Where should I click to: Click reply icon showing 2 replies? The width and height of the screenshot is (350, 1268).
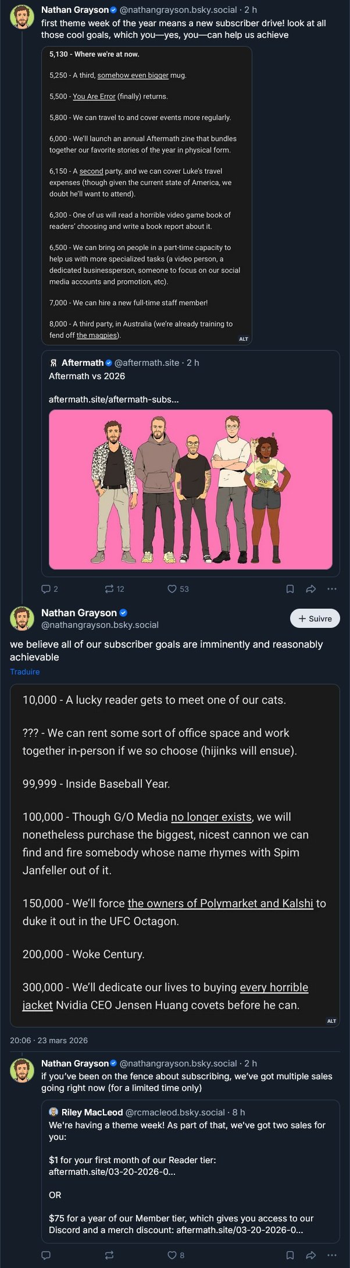[46, 589]
